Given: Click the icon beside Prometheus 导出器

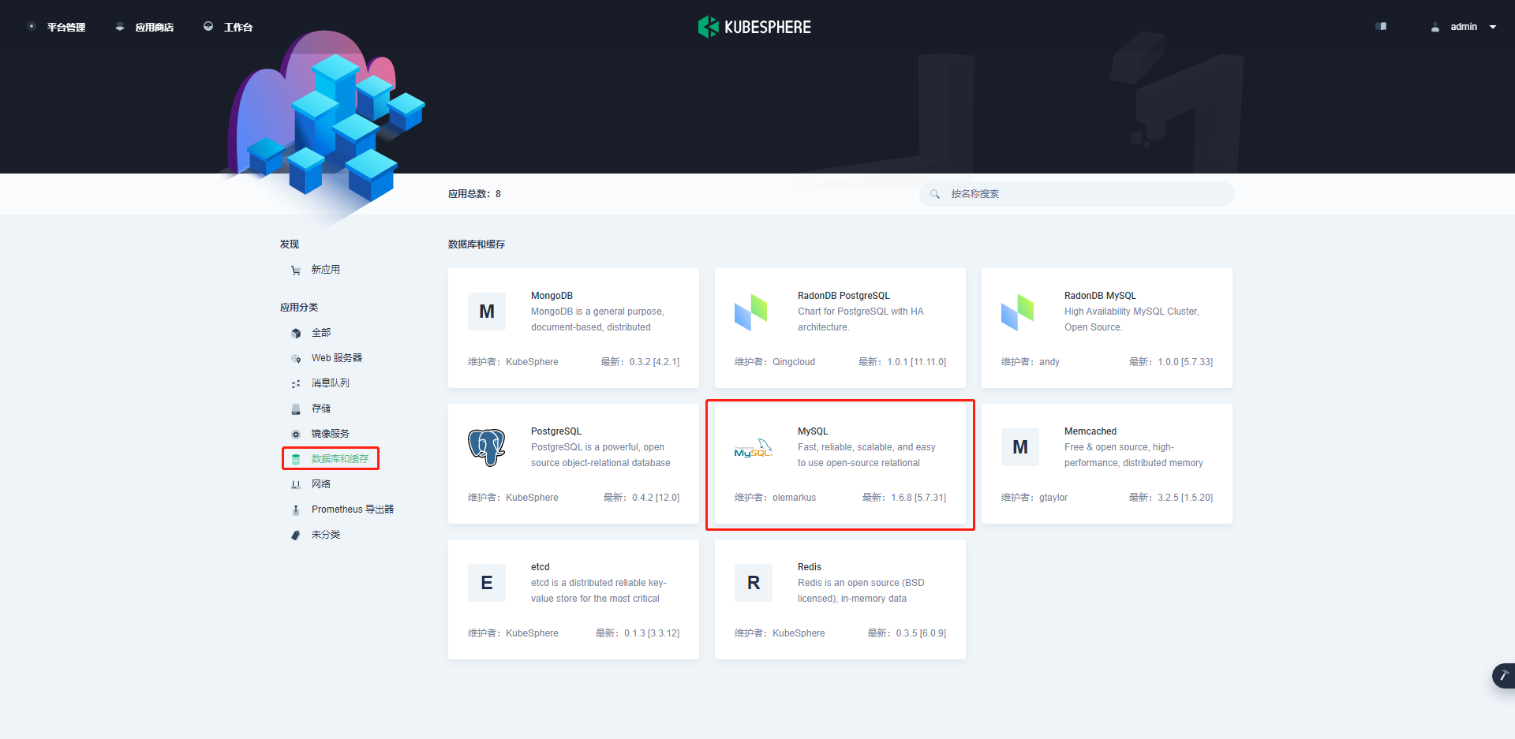Looking at the screenshot, I should point(296,509).
